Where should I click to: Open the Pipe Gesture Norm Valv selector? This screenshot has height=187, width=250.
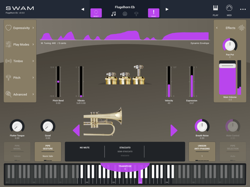coord(48,152)
